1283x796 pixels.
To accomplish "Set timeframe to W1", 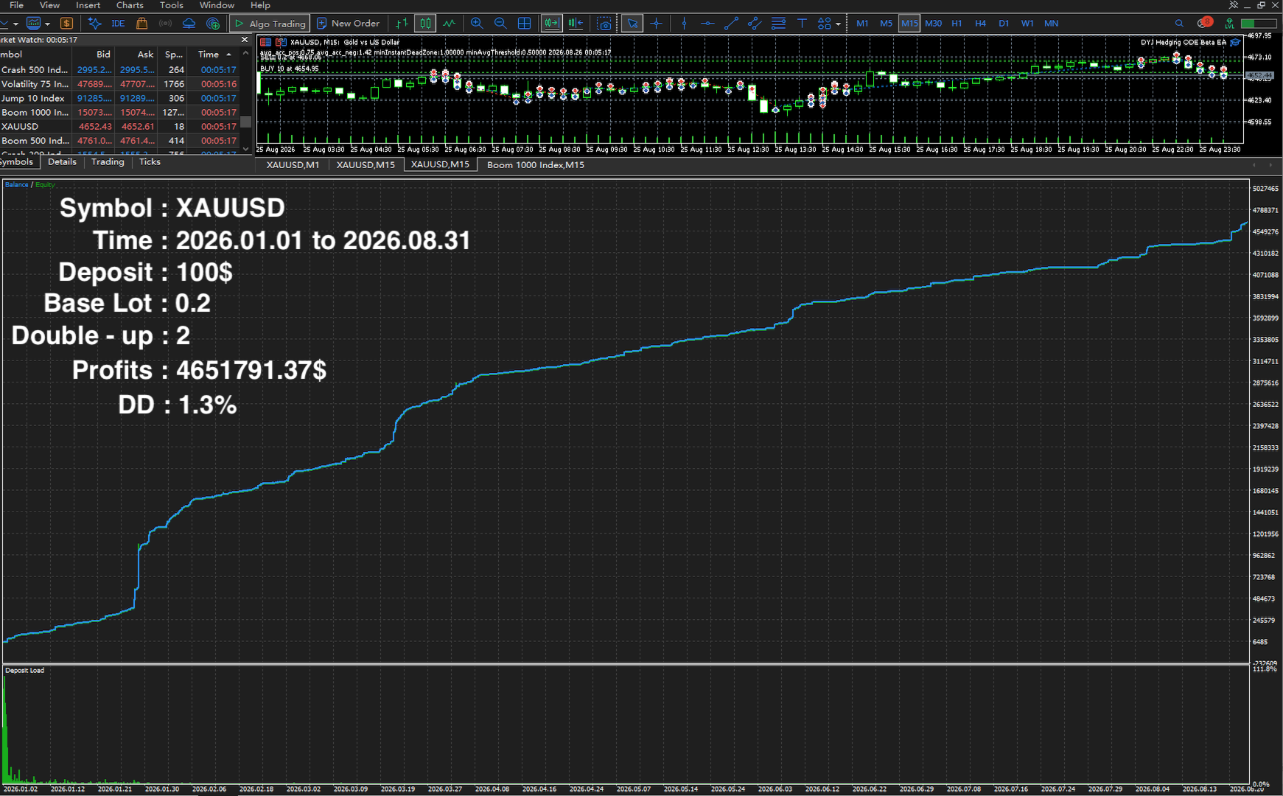I will click(1027, 24).
